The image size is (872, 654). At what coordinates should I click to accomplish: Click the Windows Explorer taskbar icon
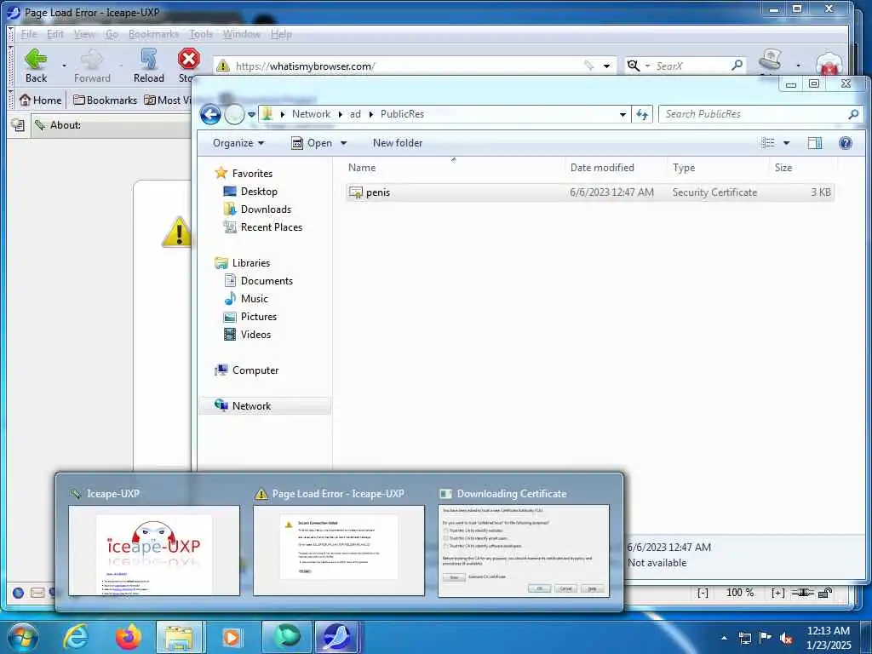point(179,637)
